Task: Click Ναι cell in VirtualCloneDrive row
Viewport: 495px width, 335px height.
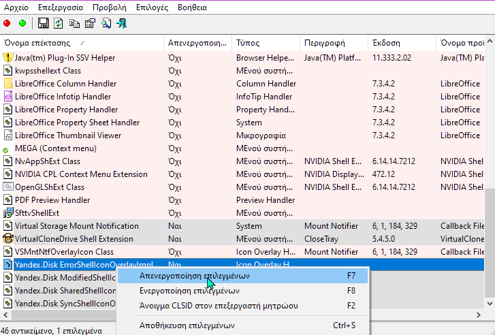Action: coord(175,239)
